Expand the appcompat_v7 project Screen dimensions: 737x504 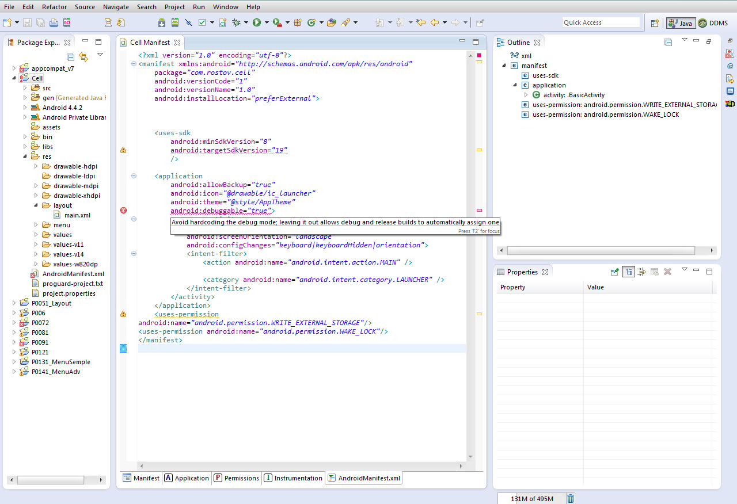(x=14, y=68)
